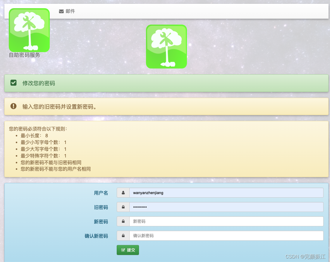Click the checkmark icon in 修改您的密码 banner
Screen dimensions: 330x262
(13, 83)
